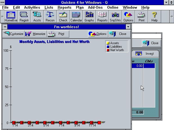Viewport: 174px width, 130px height.
Task: Click the question mark Help icon
Action: [x=154, y=17]
